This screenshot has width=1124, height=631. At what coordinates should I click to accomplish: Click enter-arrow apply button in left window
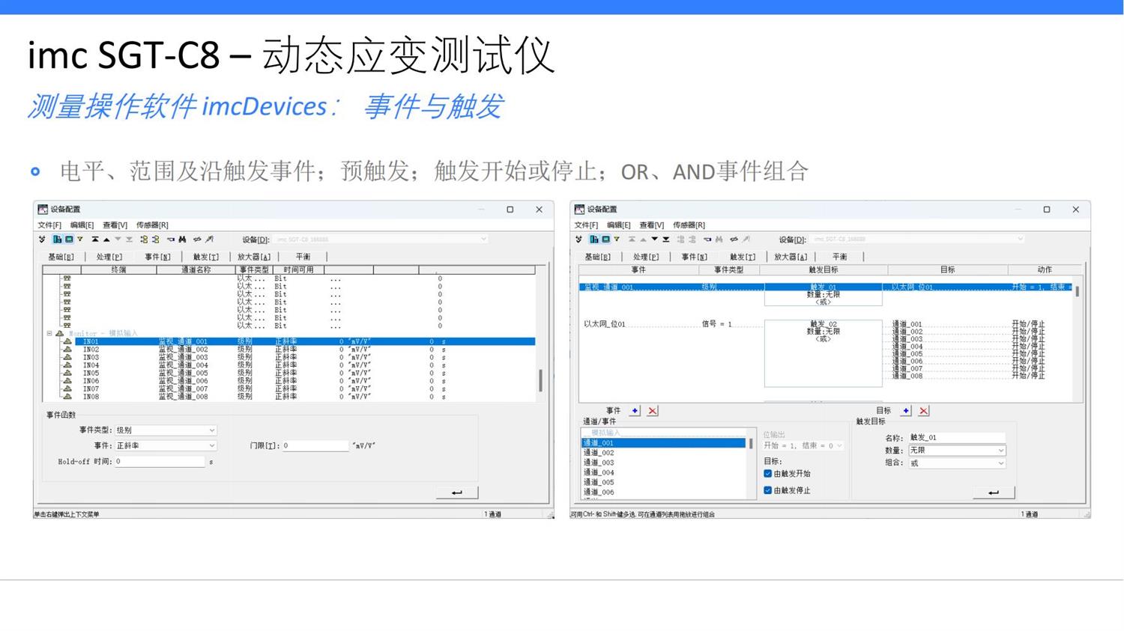pyautogui.click(x=457, y=493)
